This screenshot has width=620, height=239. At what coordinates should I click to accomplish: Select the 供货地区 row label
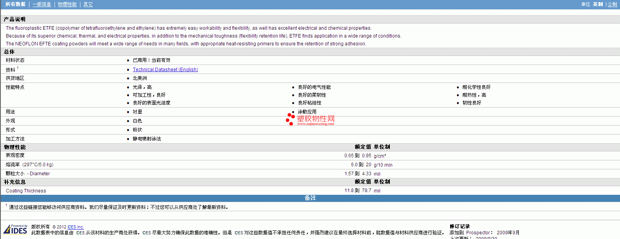[15, 78]
